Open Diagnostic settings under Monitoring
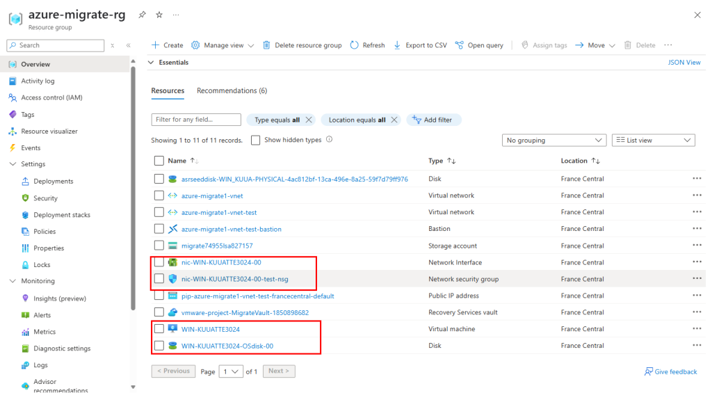The width and height of the screenshot is (712, 393). coord(62,348)
